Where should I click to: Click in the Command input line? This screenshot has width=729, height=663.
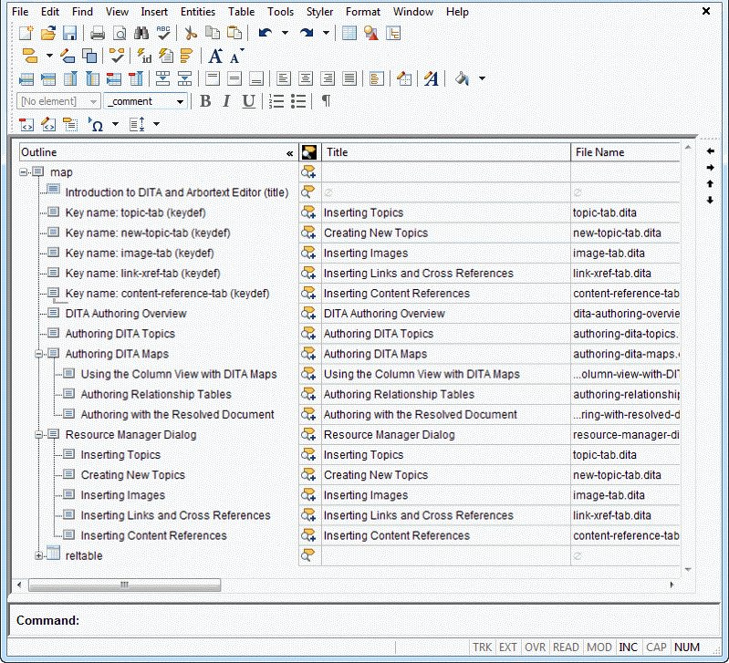[x=400, y=620]
